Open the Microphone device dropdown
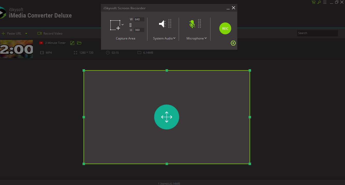The width and height of the screenshot is (345, 185). 206,38
